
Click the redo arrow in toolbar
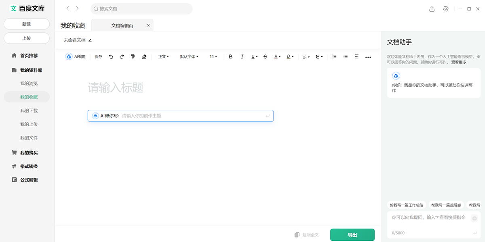[x=122, y=57]
